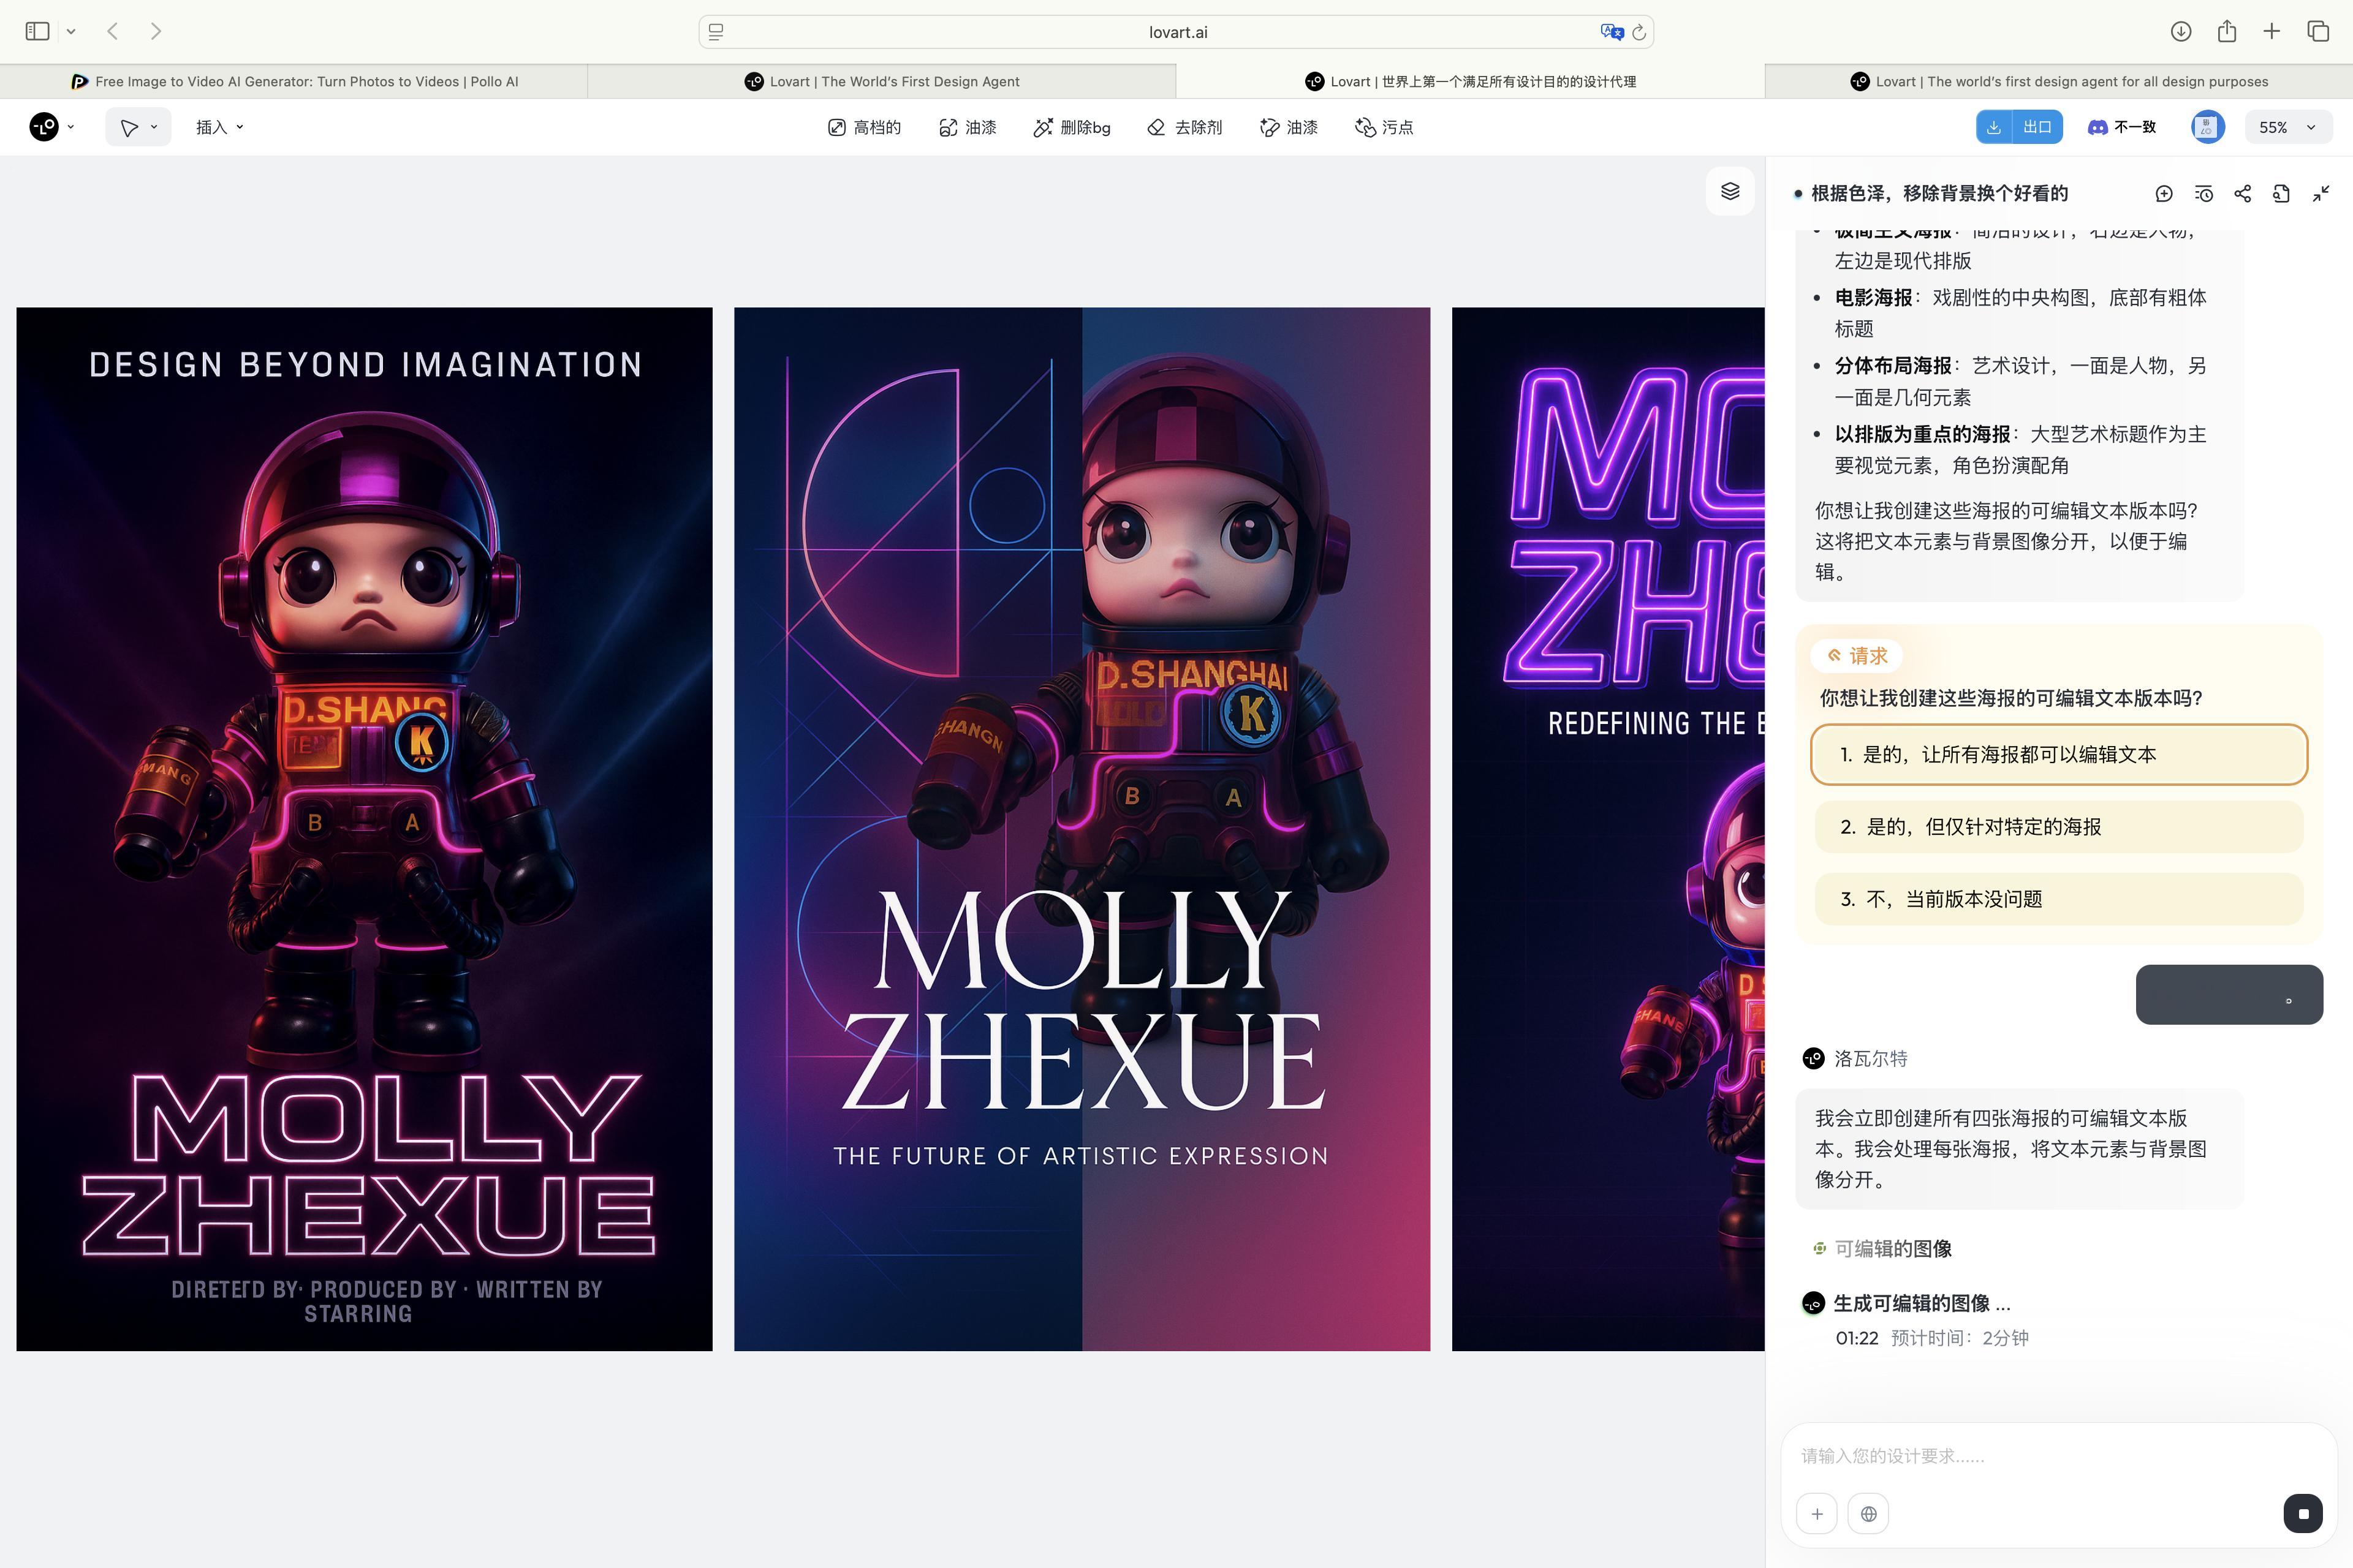Select the Lovart 世界上第一个 tab
The width and height of the screenshot is (2353, 1568).
click(1471, 81)
